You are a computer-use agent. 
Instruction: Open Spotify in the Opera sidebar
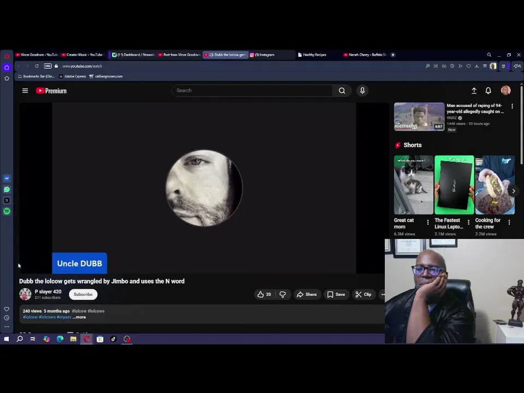pos(7,211)
